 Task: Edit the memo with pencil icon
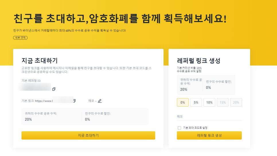pos(100,101)
